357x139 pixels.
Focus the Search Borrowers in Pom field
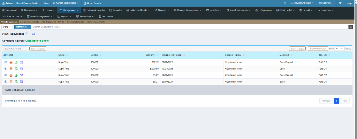coord(190,27)
